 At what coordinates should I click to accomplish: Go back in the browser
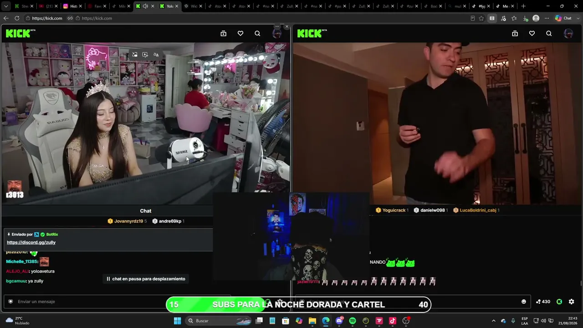pyautogui.click(x=6, y=18)
